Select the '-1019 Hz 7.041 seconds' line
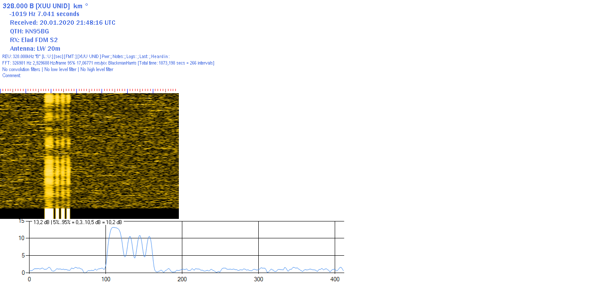This screenshot has height=283, width=593. 44,14
